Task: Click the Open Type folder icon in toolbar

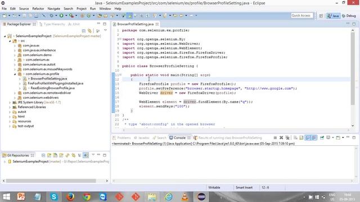Action: (100, 16)
